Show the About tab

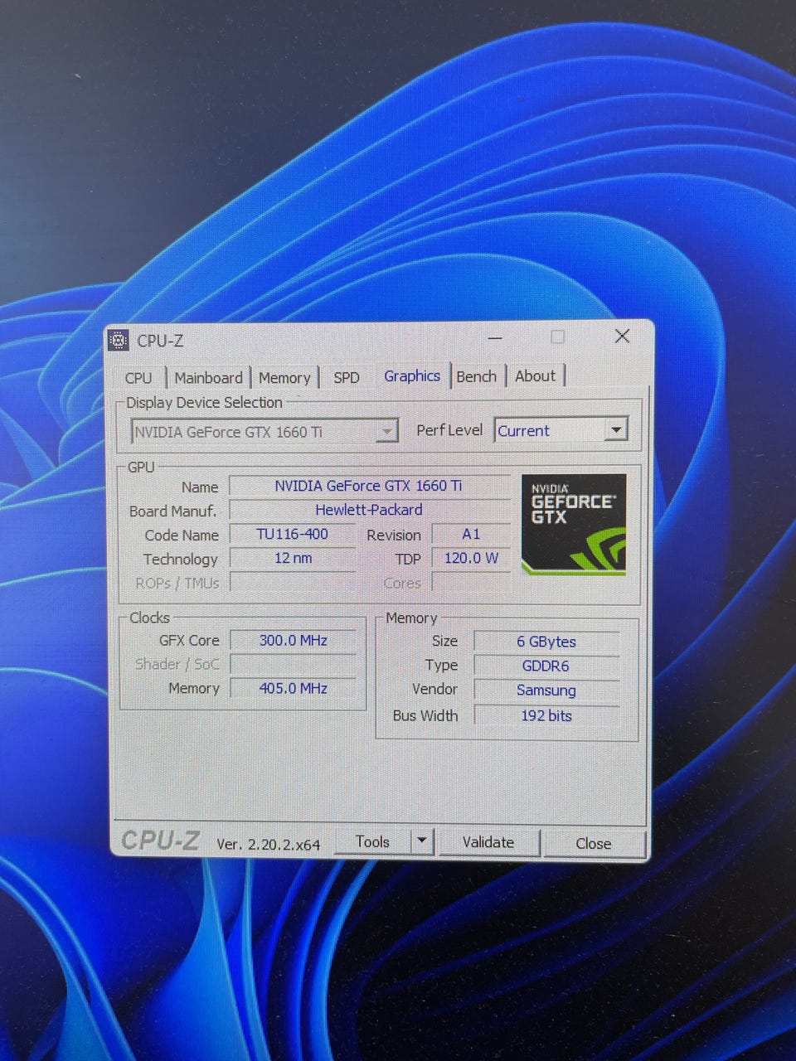tap(535, 376)
